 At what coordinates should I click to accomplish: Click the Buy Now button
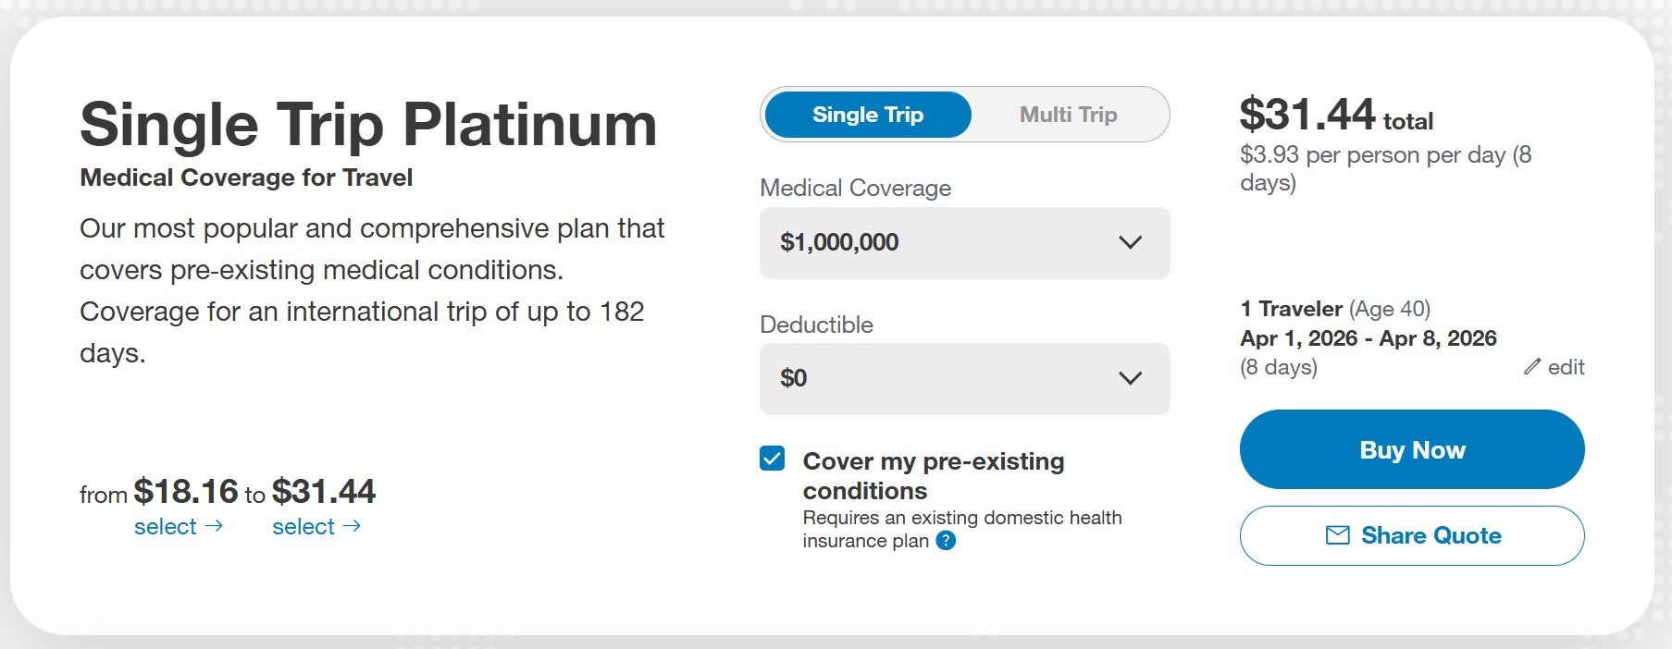(x=1412, y=449)
